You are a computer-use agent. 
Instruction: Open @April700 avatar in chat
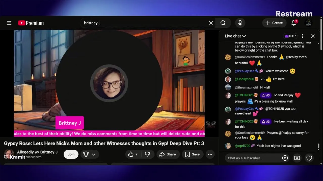pos(228,146)
